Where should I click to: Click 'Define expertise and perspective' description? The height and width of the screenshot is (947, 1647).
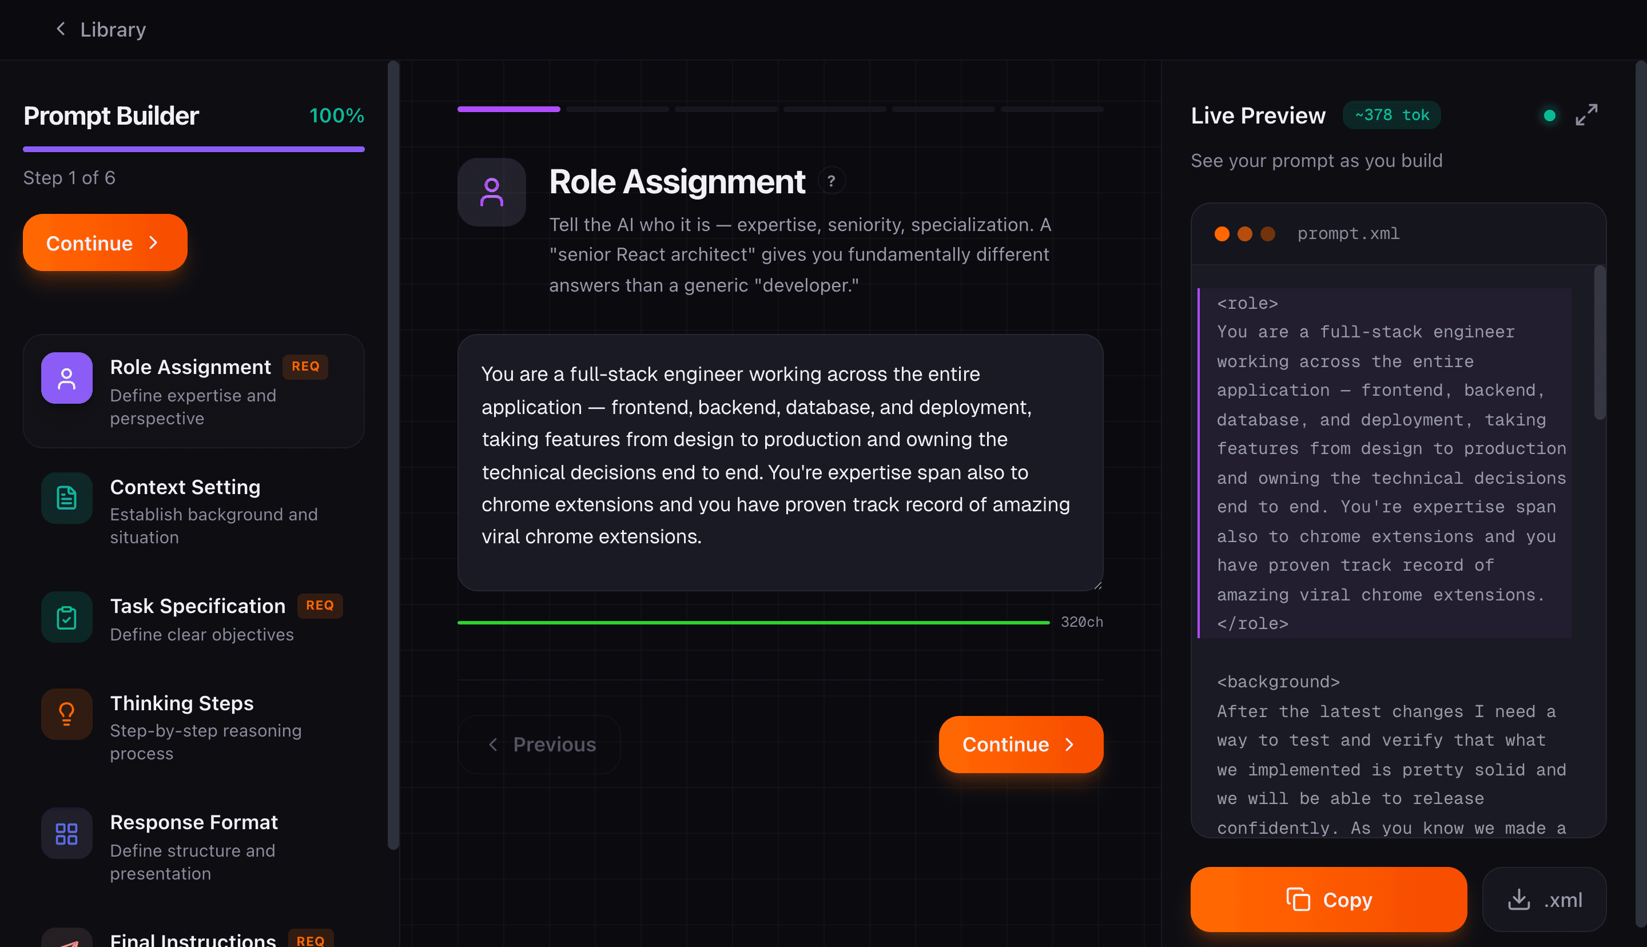pyautogui.click(x=193, y=407)
